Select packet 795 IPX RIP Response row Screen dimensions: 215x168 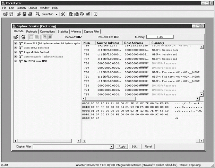[141, 95]
